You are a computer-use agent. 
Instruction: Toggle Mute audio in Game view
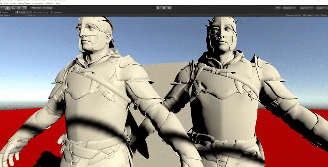click(308, 15)
